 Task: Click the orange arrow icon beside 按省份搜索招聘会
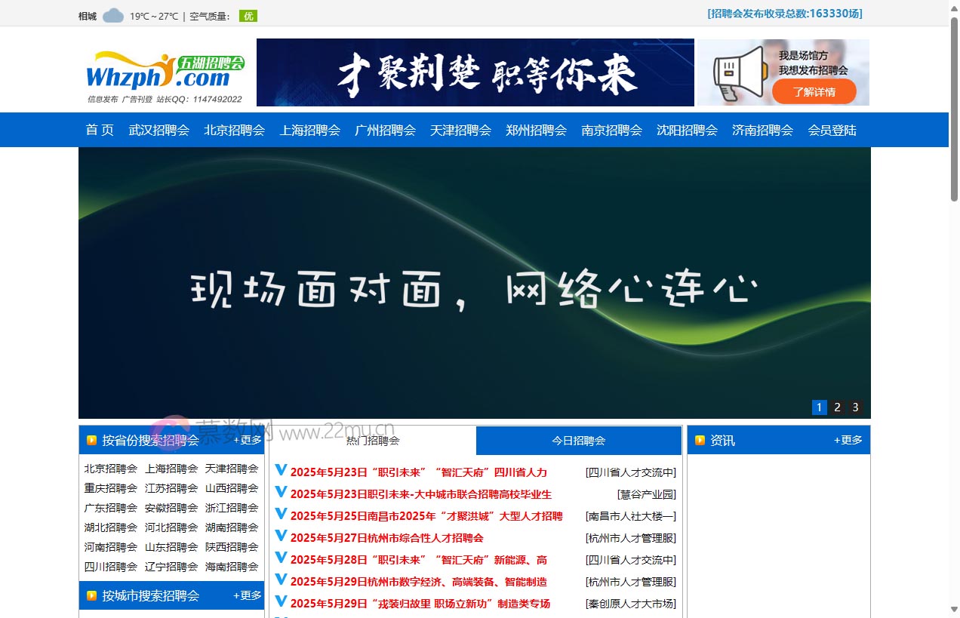[91, 440]
